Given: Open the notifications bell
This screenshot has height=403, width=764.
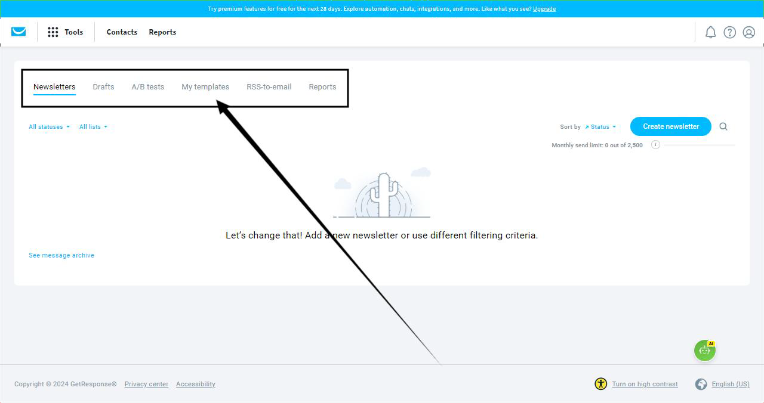Looking at the screenshot, I should tap(710, 32).
